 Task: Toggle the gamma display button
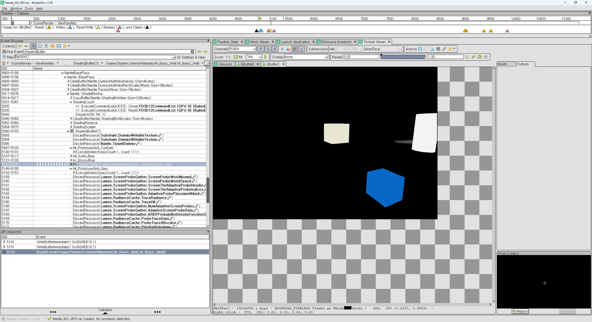[x=301, y=49]
